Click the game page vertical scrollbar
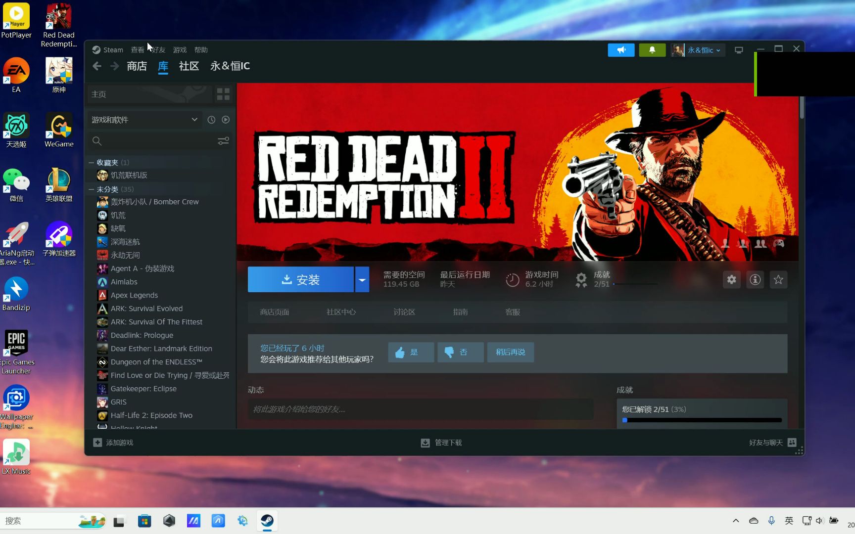 click(802, 108)
